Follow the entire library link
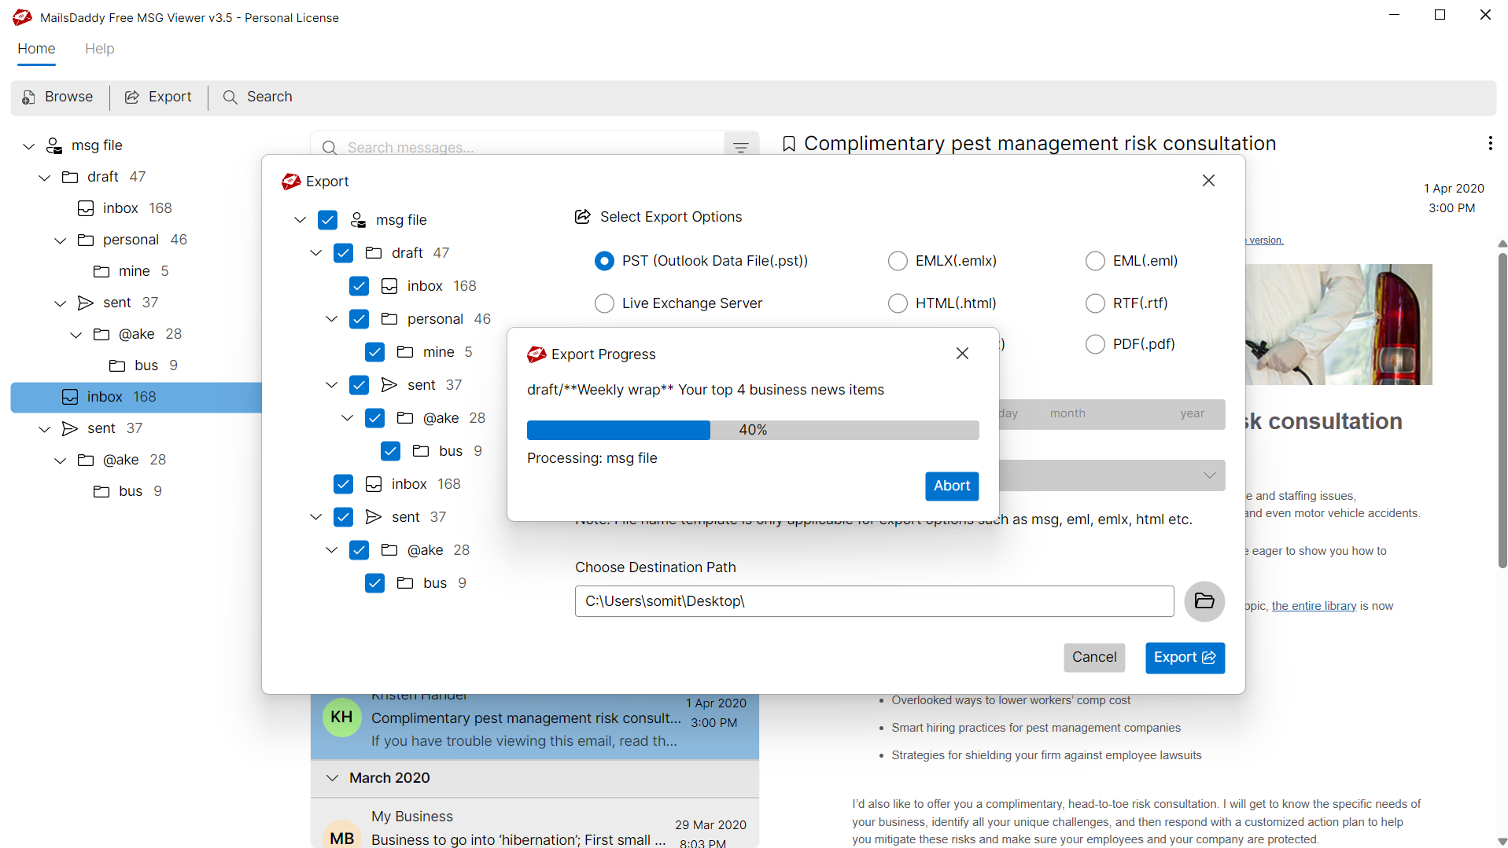The width and height of the screenshot is (1508, 848). point(1314,606)
